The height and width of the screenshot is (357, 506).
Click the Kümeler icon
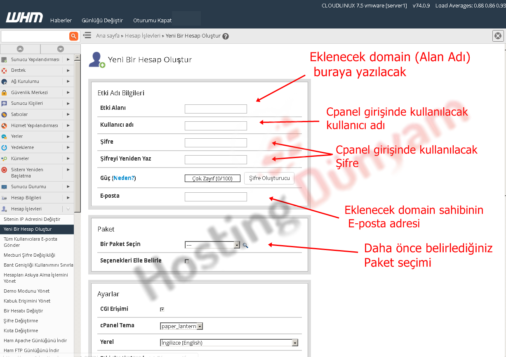(x=4, y=158)
